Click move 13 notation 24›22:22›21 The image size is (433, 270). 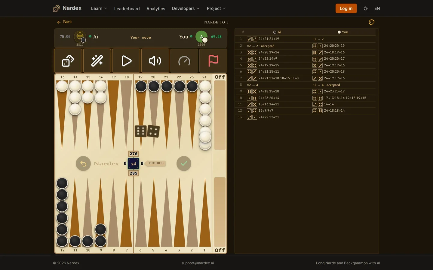click(269, 117)
